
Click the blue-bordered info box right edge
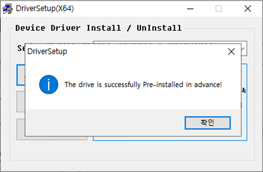point(244,102)
